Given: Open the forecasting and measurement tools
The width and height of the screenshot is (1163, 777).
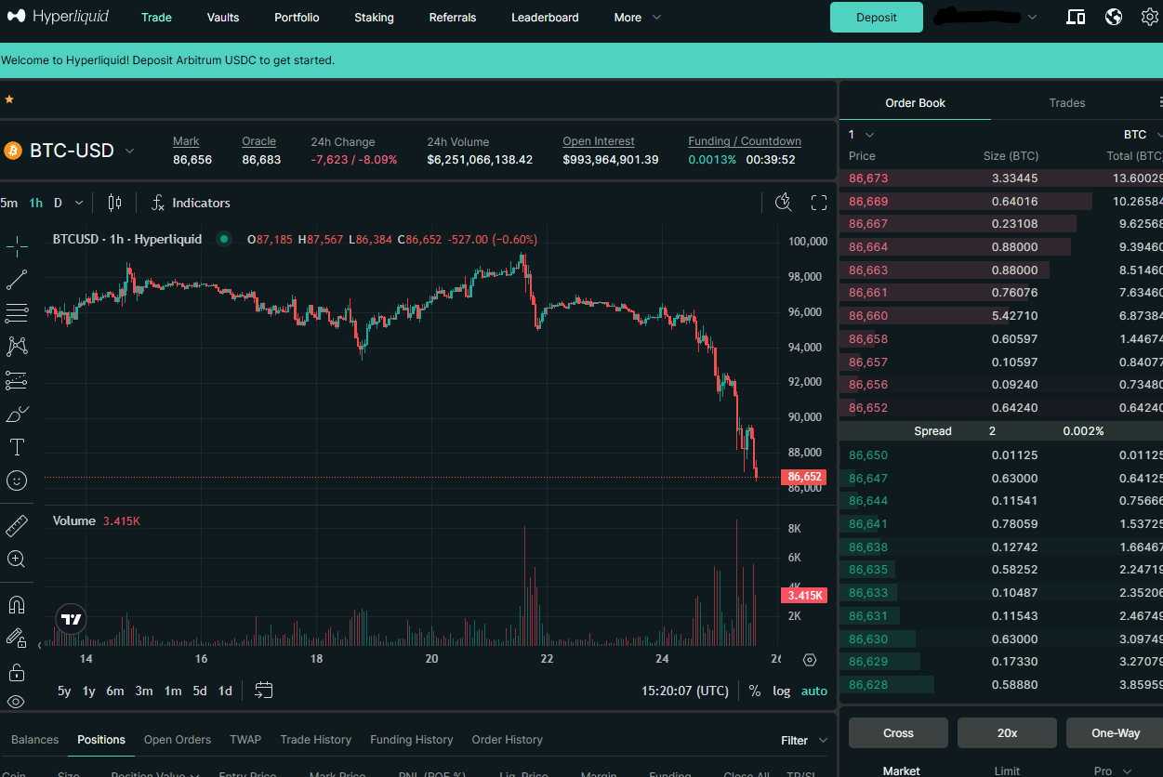Looking at the screenshot, I should tap(17, 380).
